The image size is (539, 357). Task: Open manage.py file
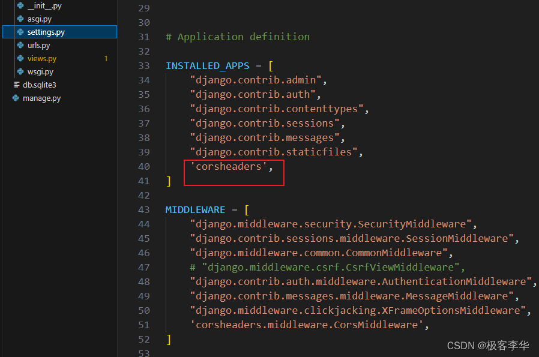click(41, 98)
